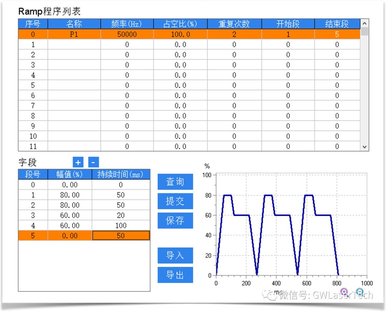Click the duration 100 cell of segment 4

coord(121,226)
